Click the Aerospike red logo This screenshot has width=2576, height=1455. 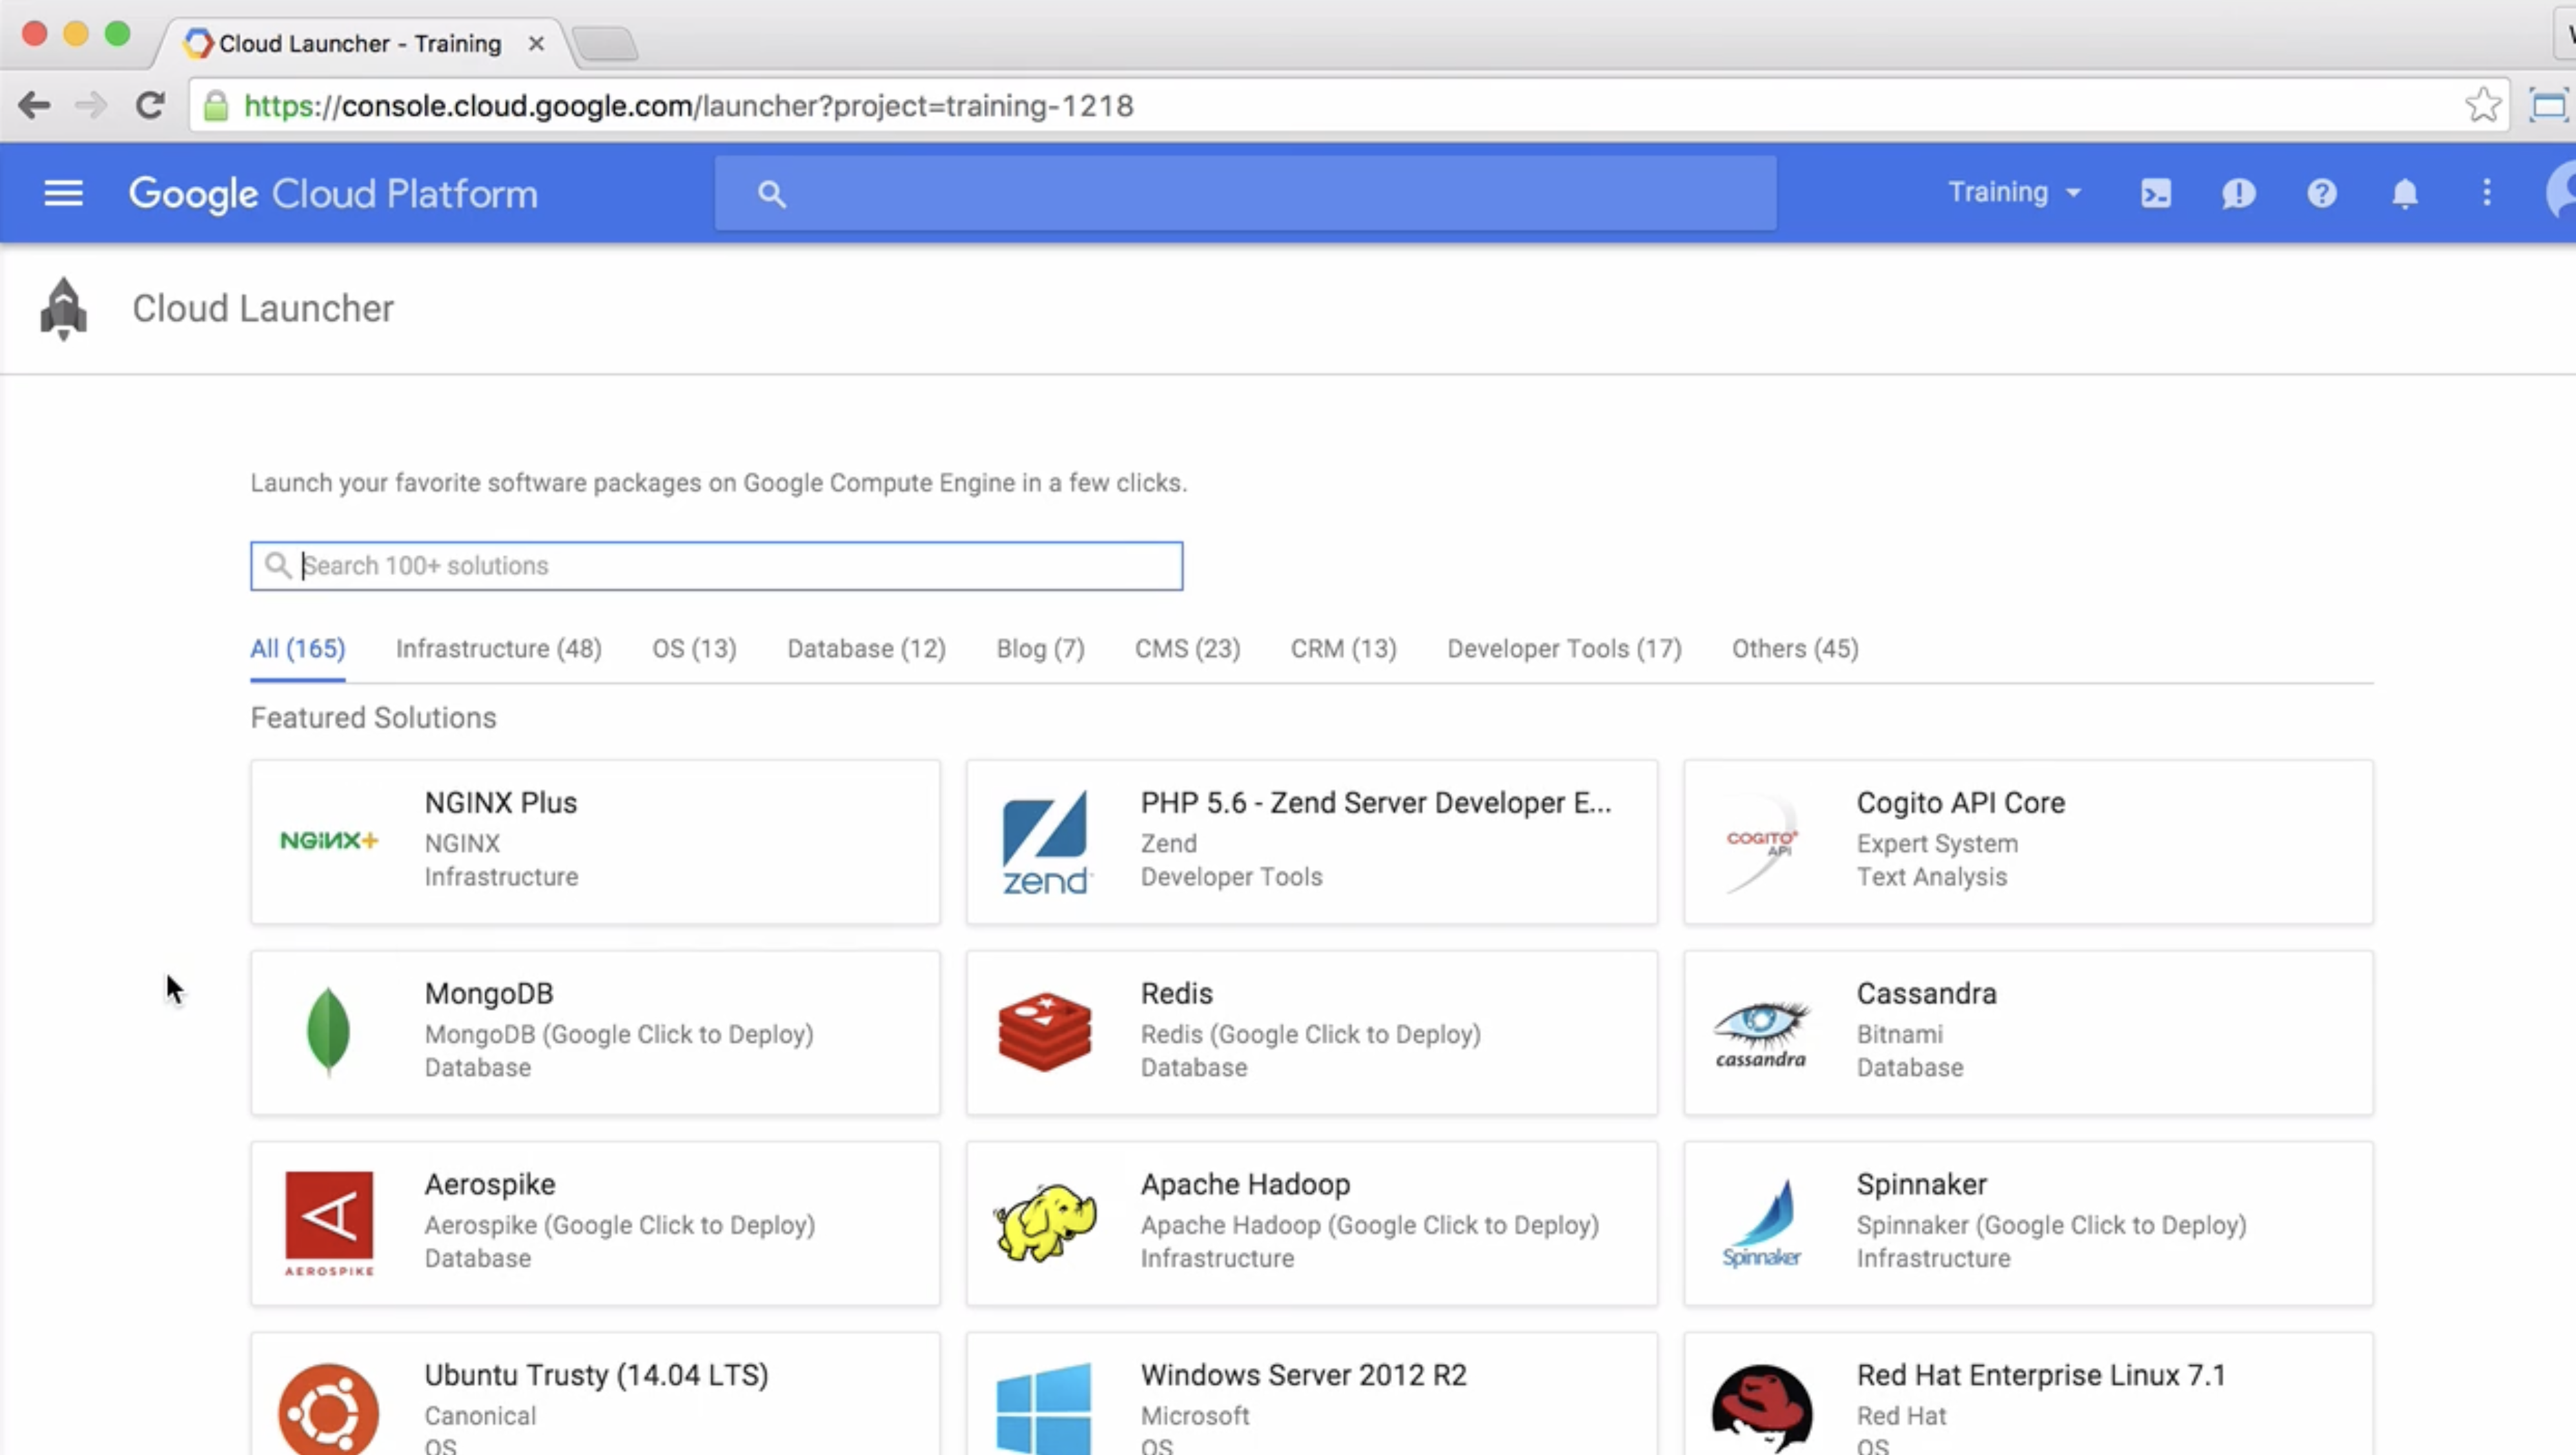(329, 1224)
